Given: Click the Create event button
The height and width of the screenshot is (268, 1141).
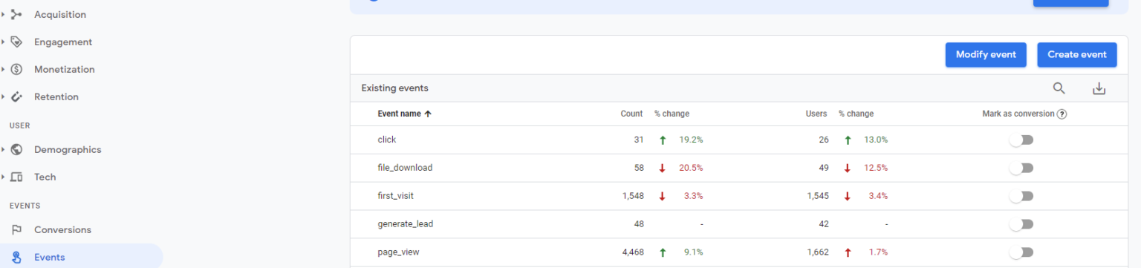Looking at the screenshot, I should (1077, 54).
